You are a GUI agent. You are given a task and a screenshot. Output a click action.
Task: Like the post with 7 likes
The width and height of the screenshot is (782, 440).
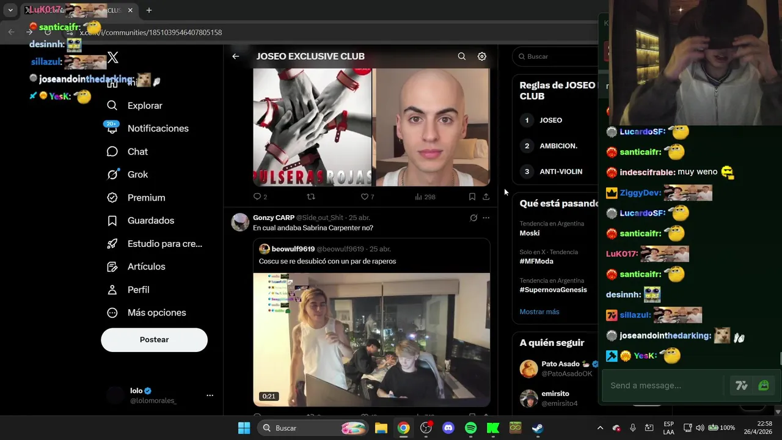coord(367,197)
